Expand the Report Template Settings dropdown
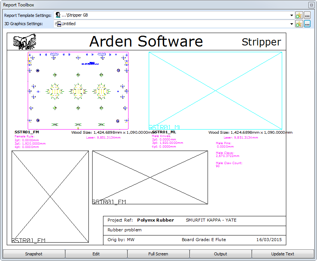This screenshot has height=261, width=317. pos(292,15)
